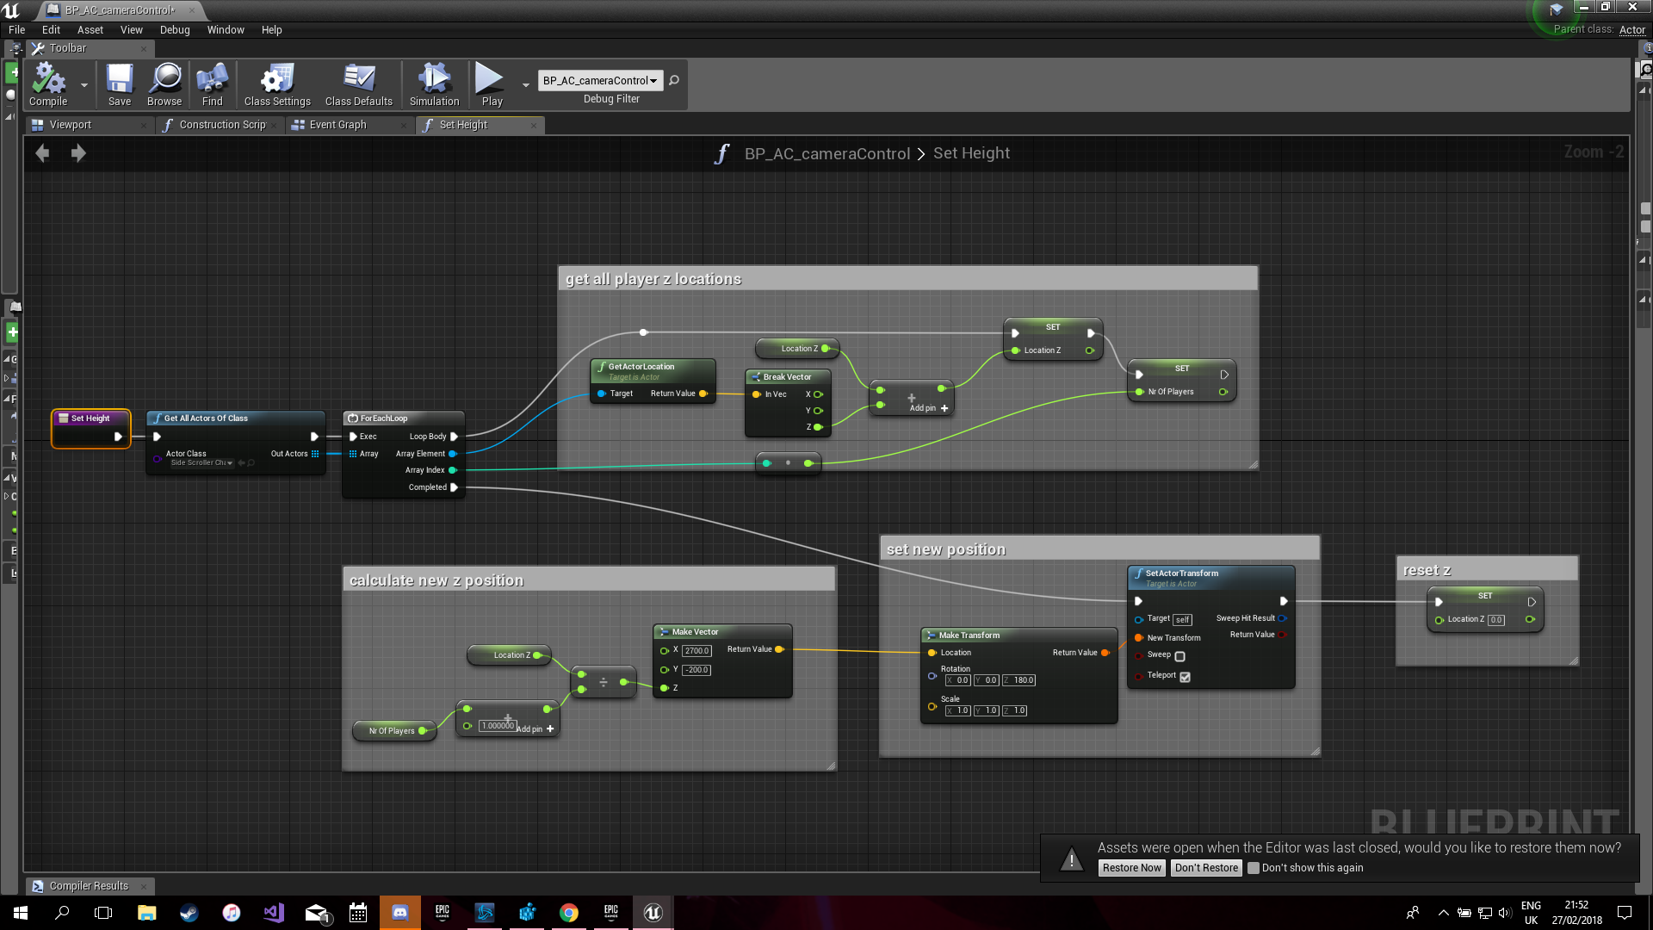
Task: Click the Find toolbar icon
Action: [x=212, y=84]
